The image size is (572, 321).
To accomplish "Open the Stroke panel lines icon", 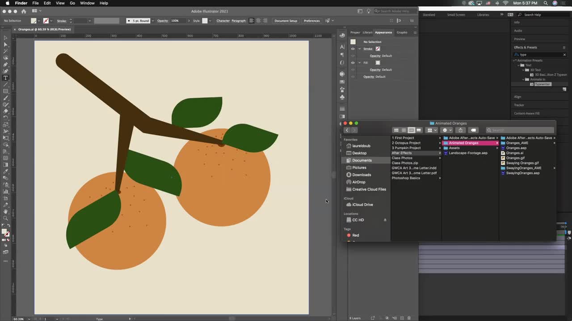I will [x=342, y=108].
